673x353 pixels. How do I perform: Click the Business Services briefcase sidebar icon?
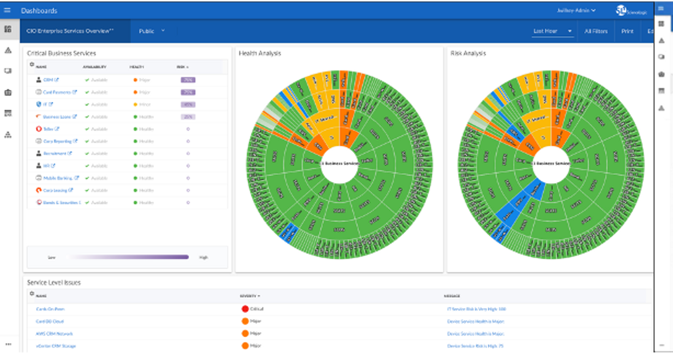8,92
